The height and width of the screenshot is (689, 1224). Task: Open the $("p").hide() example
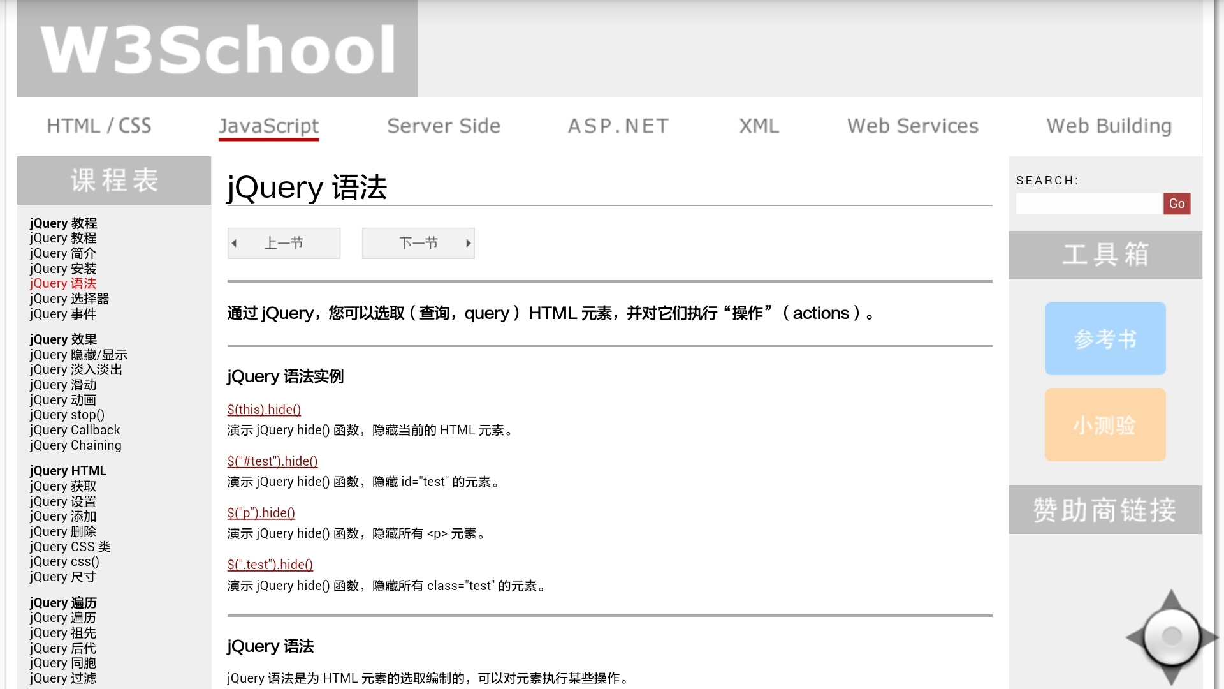261,513
